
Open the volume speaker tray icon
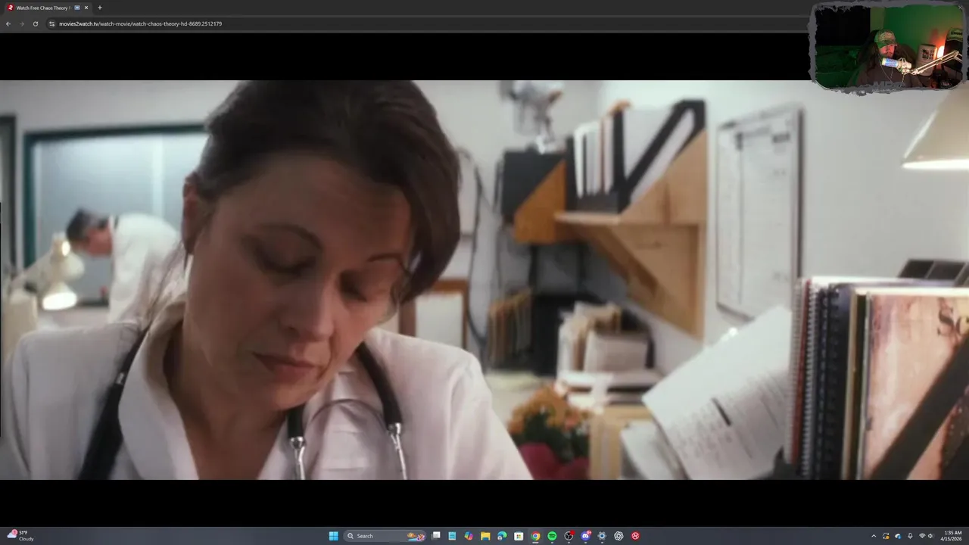pos(930,536)
